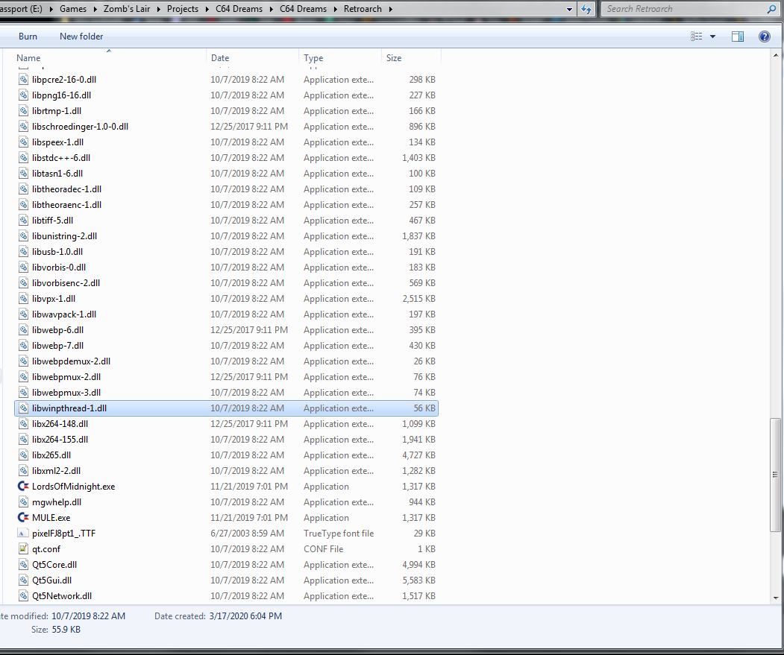This screenshot has height=655, width=784.
Task: Change view with the view icon button
Action: tap(696, 36)
